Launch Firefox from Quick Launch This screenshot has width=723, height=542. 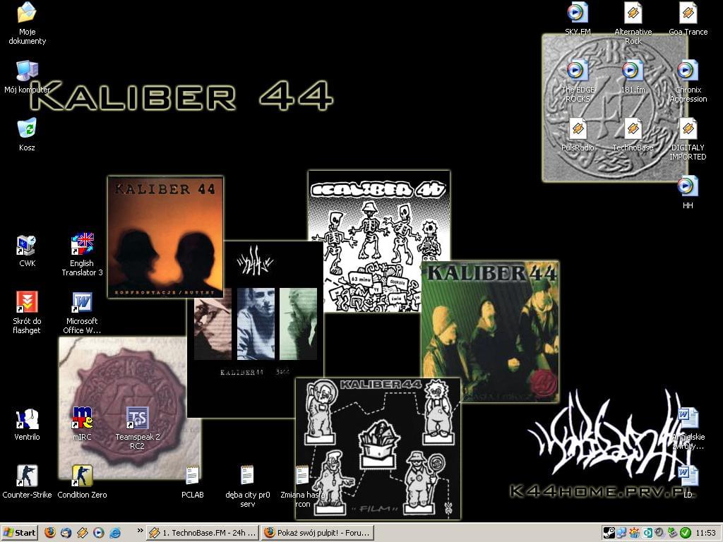click(50, 533)
